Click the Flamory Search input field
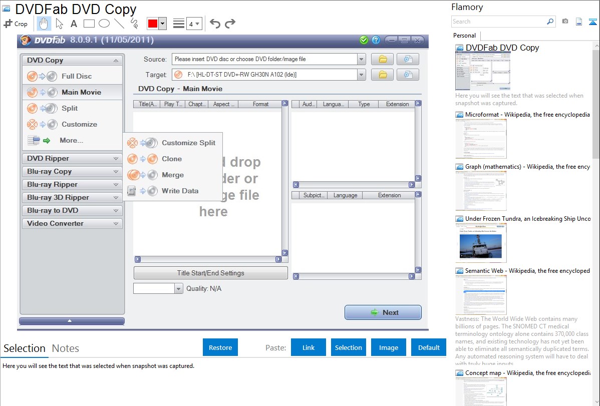The height and width of the screenshot is (406, 600). tap(499, 22)
